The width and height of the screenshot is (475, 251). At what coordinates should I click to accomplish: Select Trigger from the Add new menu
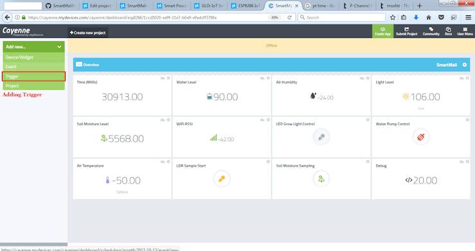(x=33, y=76)
